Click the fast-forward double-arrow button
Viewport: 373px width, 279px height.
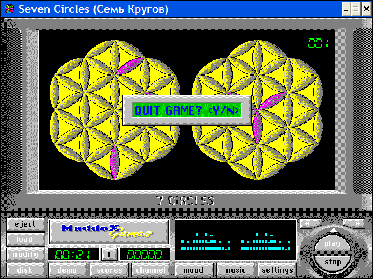tap(354, 223)
